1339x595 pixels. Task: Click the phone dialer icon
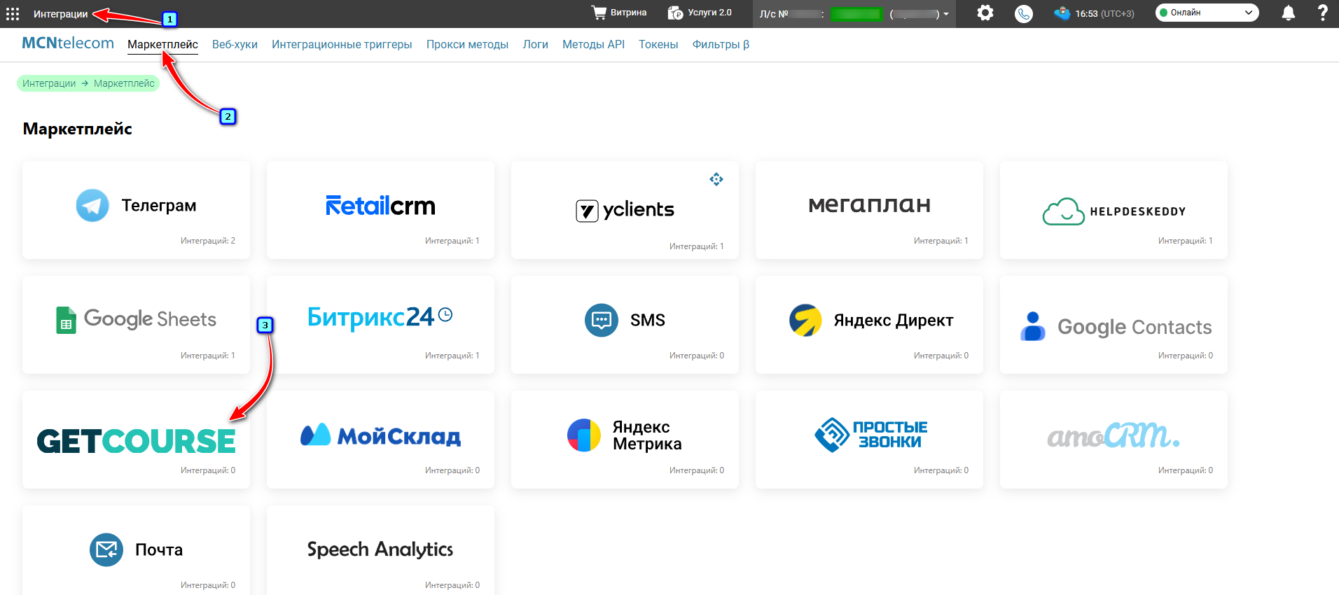1024,13
